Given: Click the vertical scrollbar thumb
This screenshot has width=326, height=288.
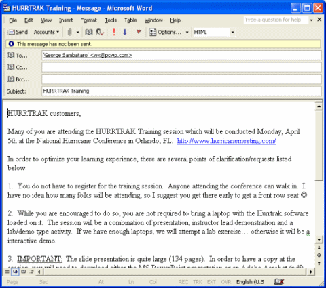Looking at the screenshot, I should tap(319, 145).
